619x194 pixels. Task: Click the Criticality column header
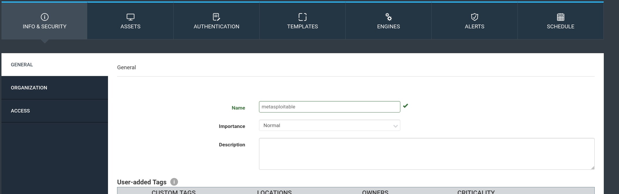click(x=476, y=192)
